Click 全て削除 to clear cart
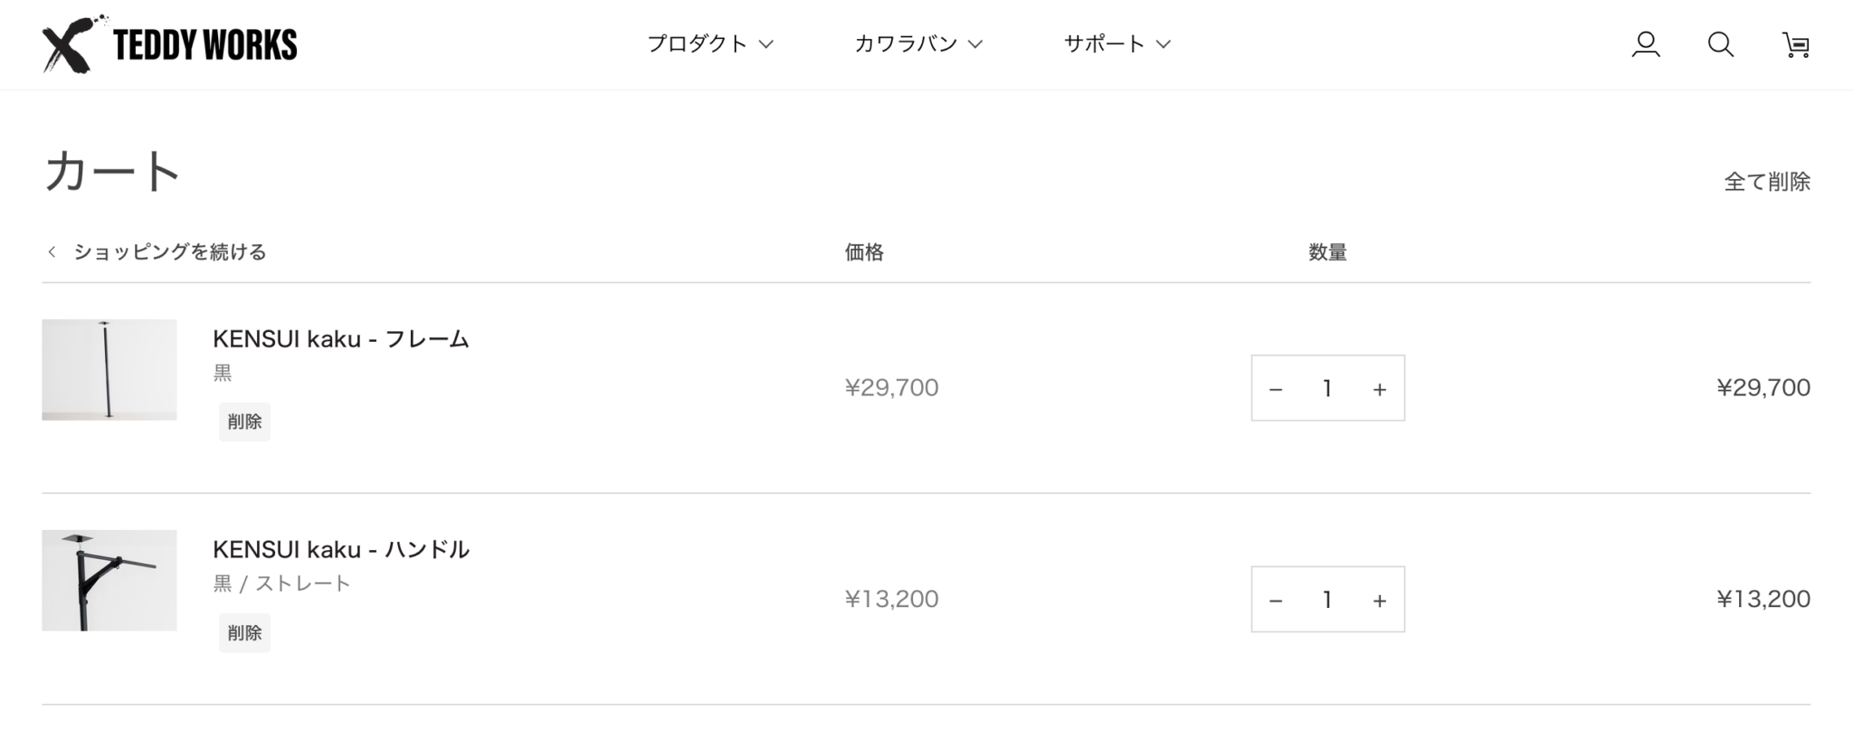 coord(1766,182)
